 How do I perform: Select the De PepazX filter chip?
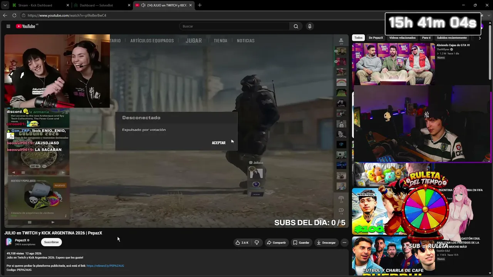coord(376,38)
